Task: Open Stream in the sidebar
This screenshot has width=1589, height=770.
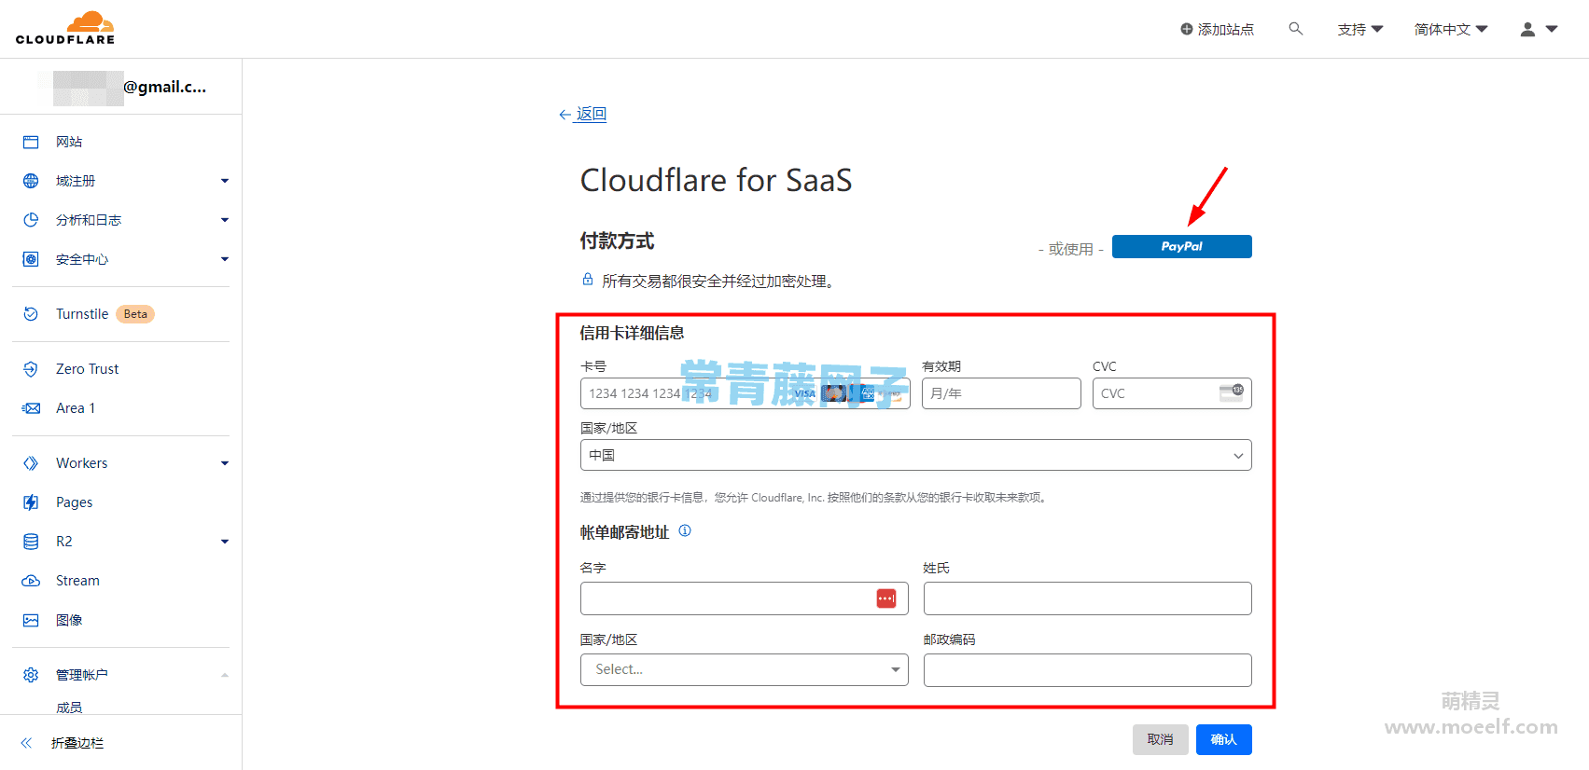Action: pyautogui.click(x=77, y=581)
